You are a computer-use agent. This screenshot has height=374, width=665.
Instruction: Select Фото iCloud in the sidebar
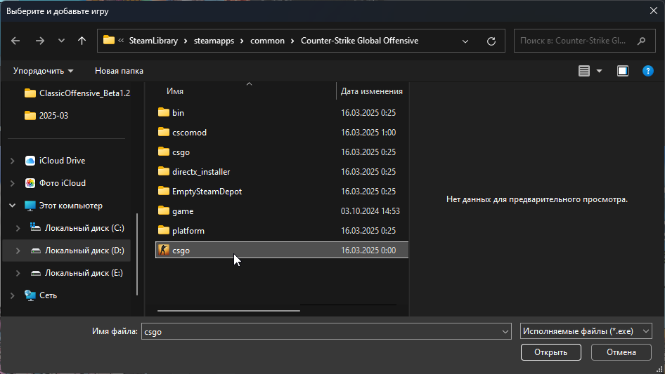(63, 183)
